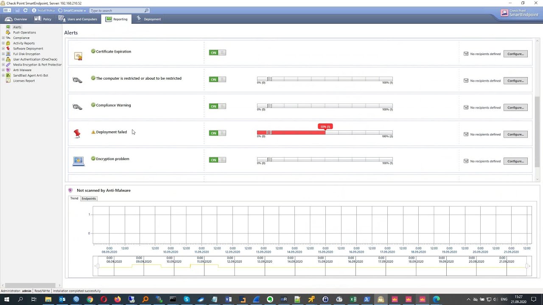This screenshot has width=543, height=305.
Task: Expand the Anti Malware tree node
Action: [x=3, y=70]
